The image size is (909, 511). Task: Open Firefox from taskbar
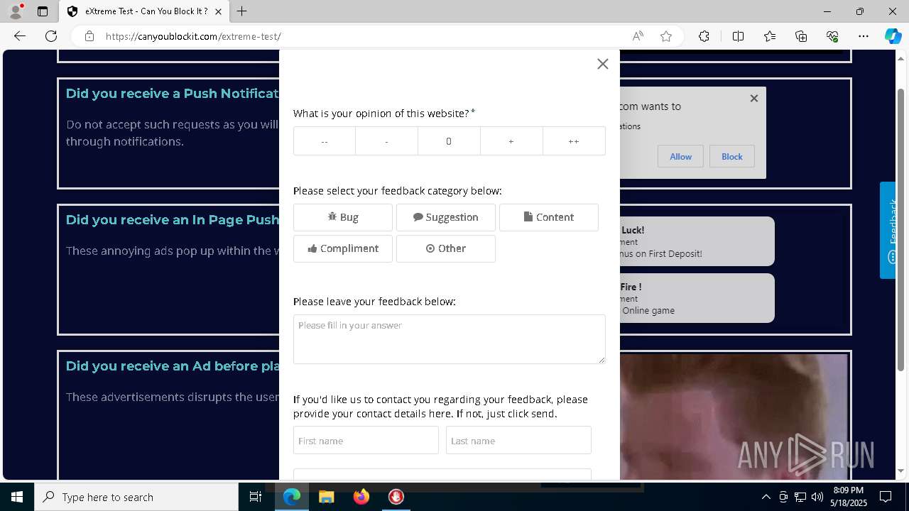[361, 497]
